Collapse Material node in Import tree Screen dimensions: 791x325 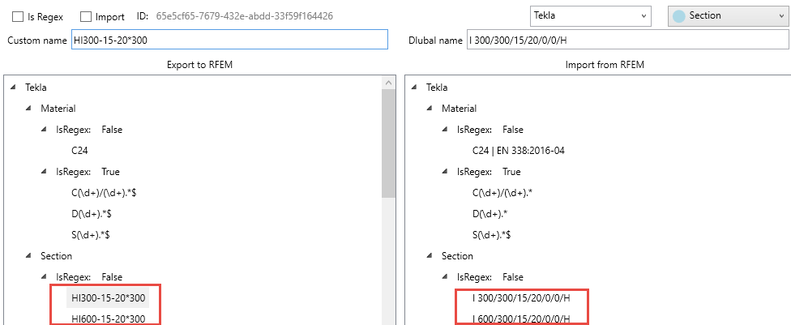[430, 109]
